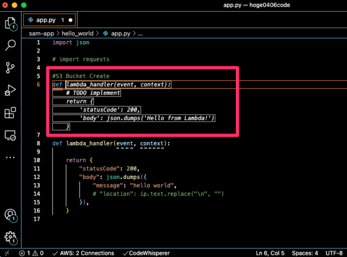Click line number 6 in the gutter

click(38, 85)
